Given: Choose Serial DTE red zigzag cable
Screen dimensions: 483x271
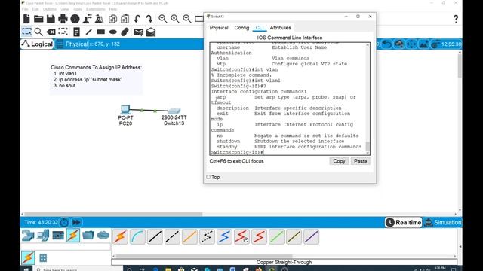Looking at the screenshot, I should point(259,236).
